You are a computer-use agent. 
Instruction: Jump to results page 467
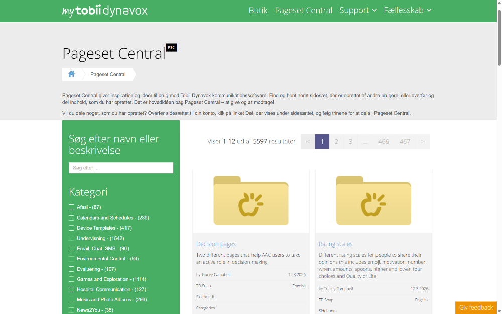405,142
